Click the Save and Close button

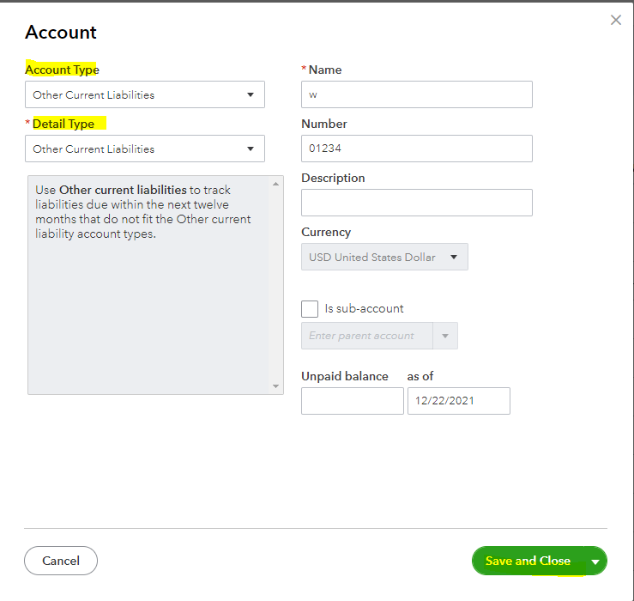pos(528,561)
